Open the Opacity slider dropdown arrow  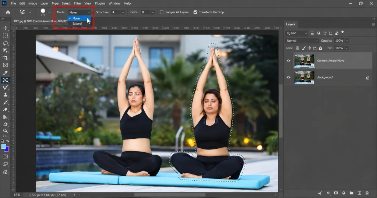[347, 40]
